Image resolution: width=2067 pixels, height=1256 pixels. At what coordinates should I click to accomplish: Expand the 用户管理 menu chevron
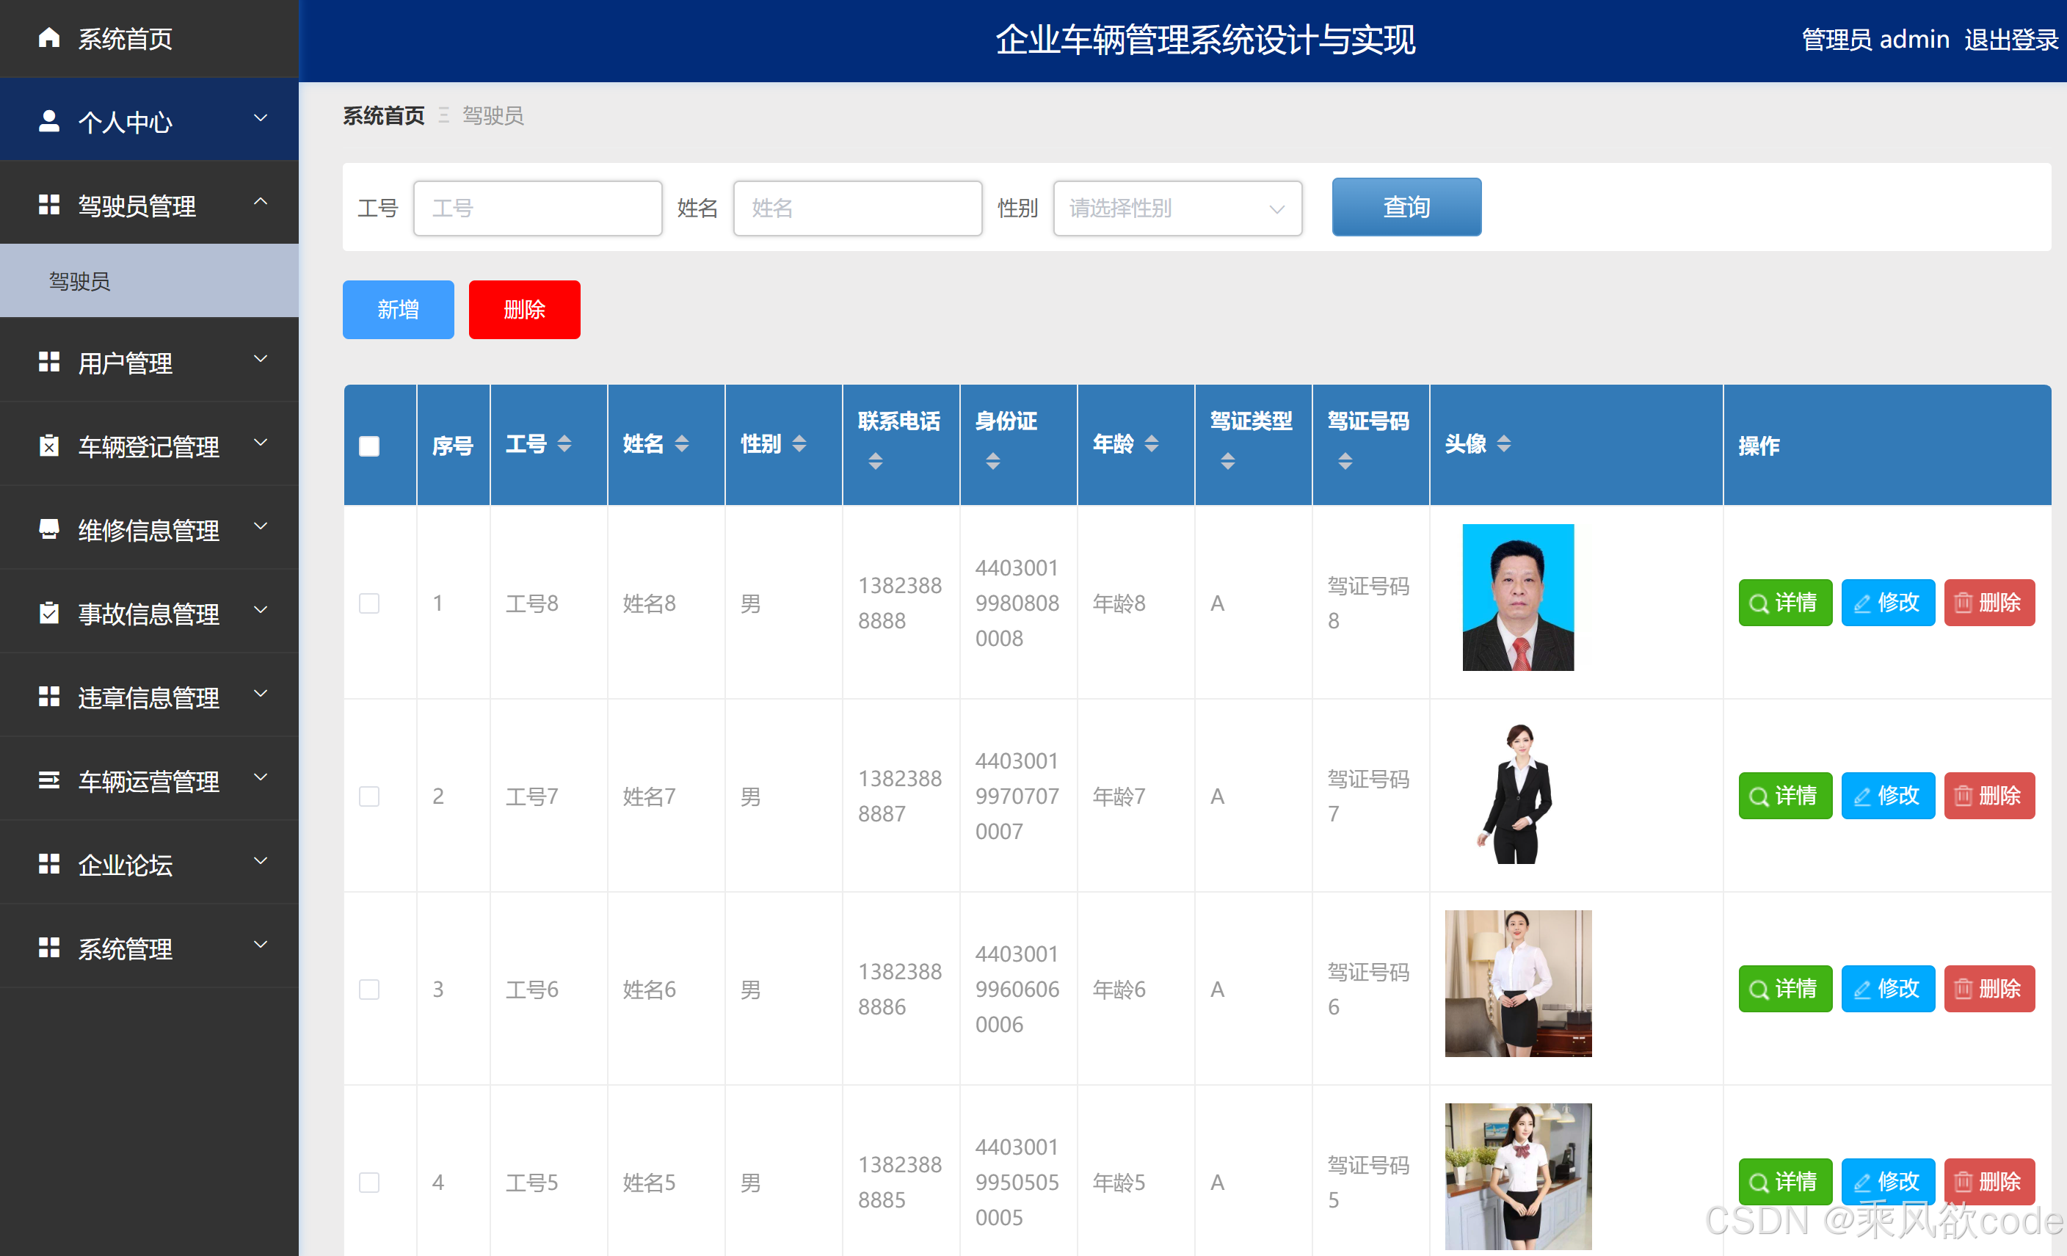[261, 360]
